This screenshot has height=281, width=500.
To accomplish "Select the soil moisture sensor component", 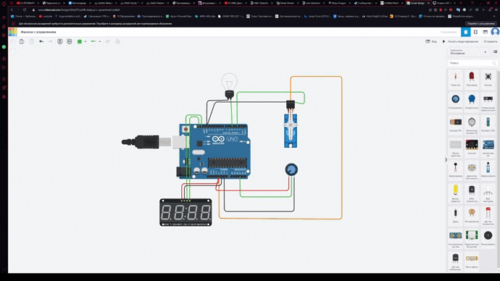I will [x=488, y=215].
